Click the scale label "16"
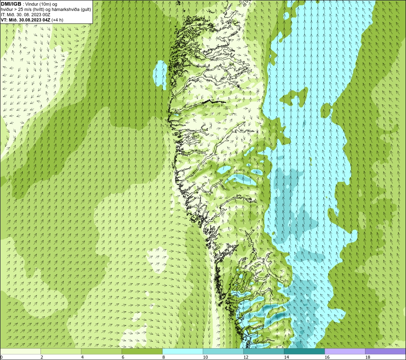The height and width of the screenshot is (360, 406). coord(327,357)
